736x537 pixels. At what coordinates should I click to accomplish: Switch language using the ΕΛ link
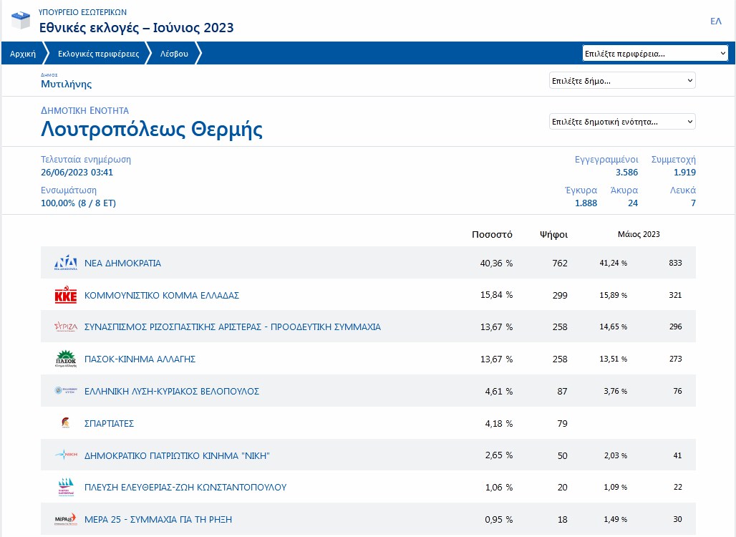point(715,21)
